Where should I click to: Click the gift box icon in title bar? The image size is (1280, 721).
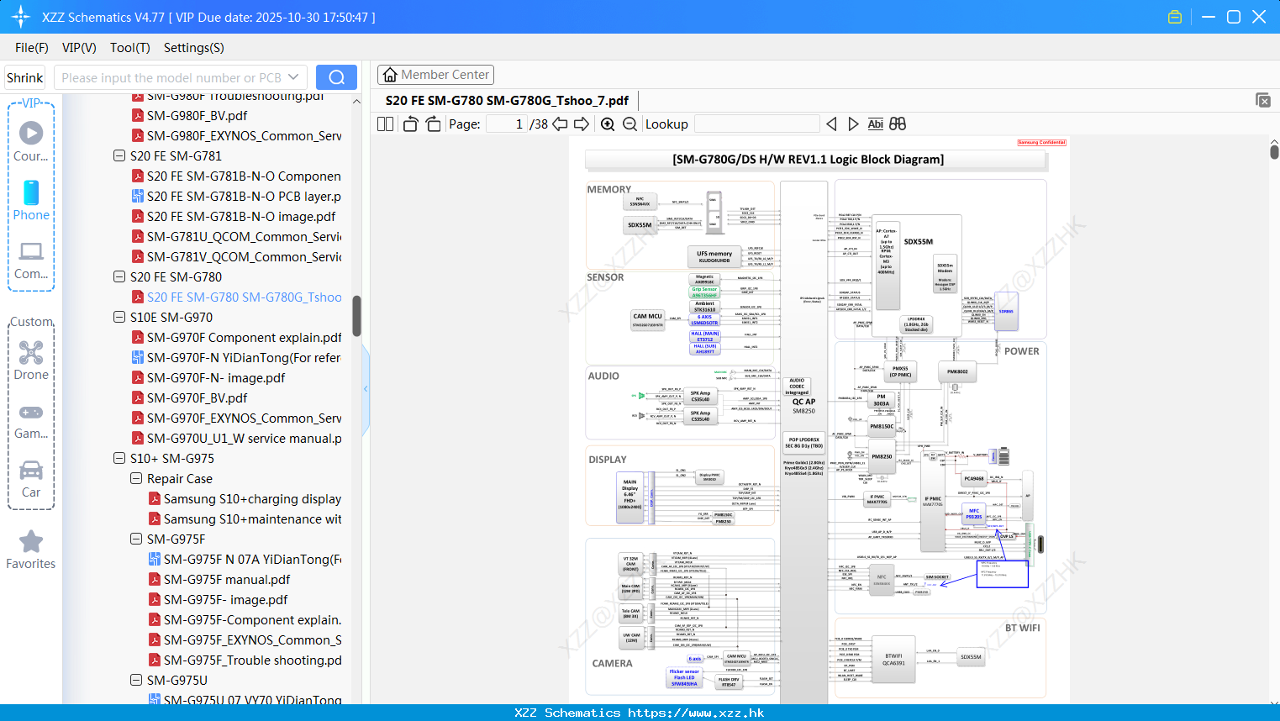click(1175, 17)
